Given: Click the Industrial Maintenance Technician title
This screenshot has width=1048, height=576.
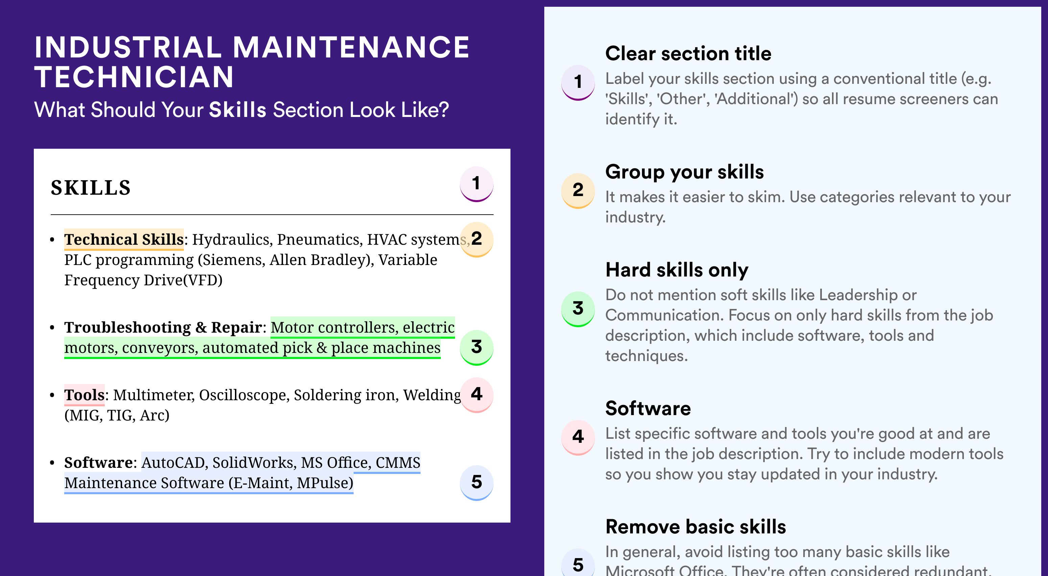Looking at the screenshot, I should pyautogui.click(x=252, y=62).
